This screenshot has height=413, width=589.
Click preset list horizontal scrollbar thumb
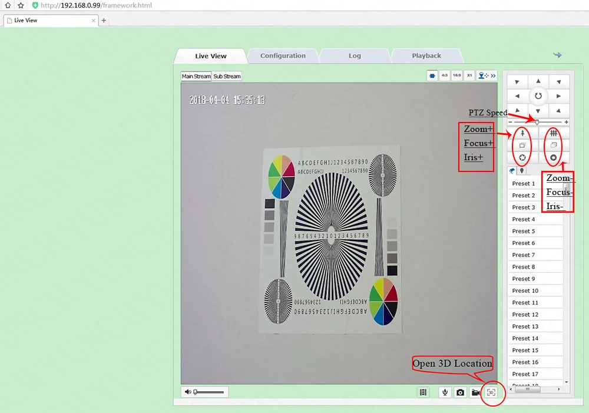[527, 389]
